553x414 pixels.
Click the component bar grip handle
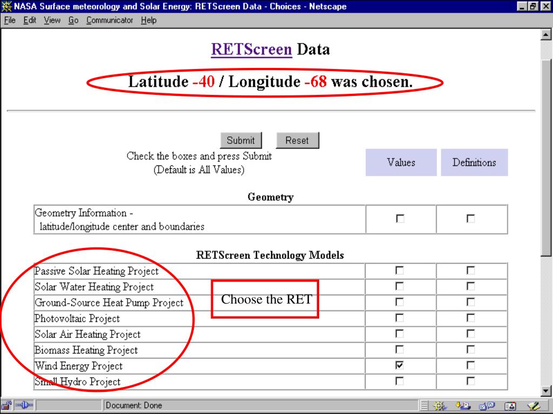(424, 406)
